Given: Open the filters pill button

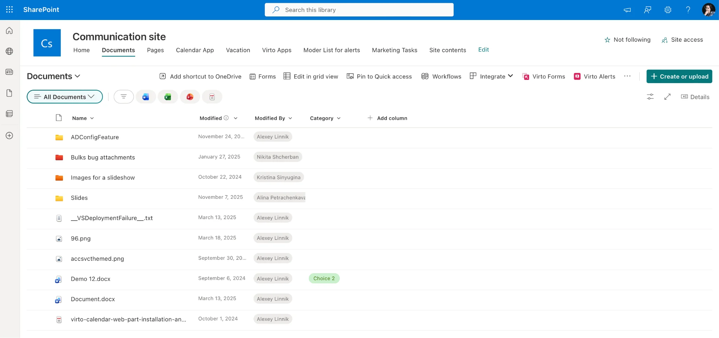Looking at the screenshot, I should 124,97.
